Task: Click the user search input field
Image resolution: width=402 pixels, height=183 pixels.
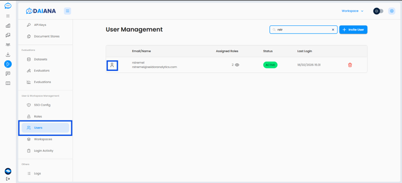Action: pyautogui.click(x=302, y=30)
